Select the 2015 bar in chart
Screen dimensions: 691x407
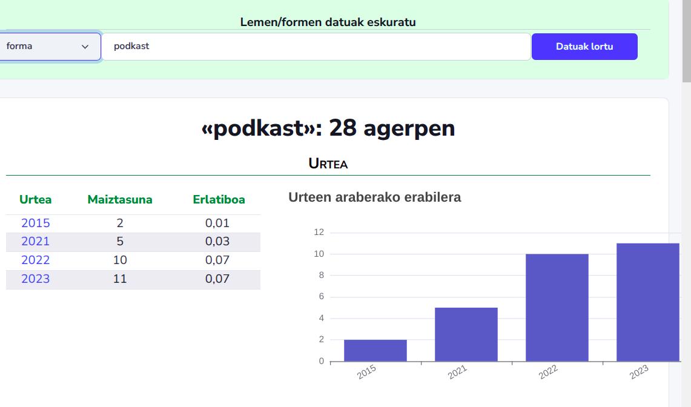[x=375, y=351]
